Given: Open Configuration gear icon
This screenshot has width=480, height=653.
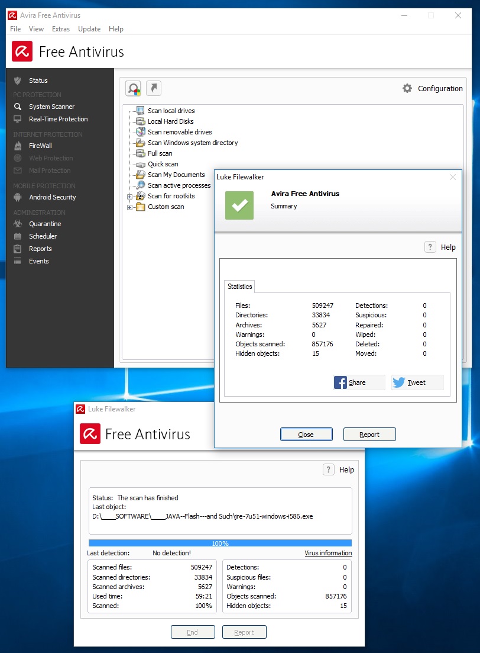Looking at the screenshot, I should [407, 88].
